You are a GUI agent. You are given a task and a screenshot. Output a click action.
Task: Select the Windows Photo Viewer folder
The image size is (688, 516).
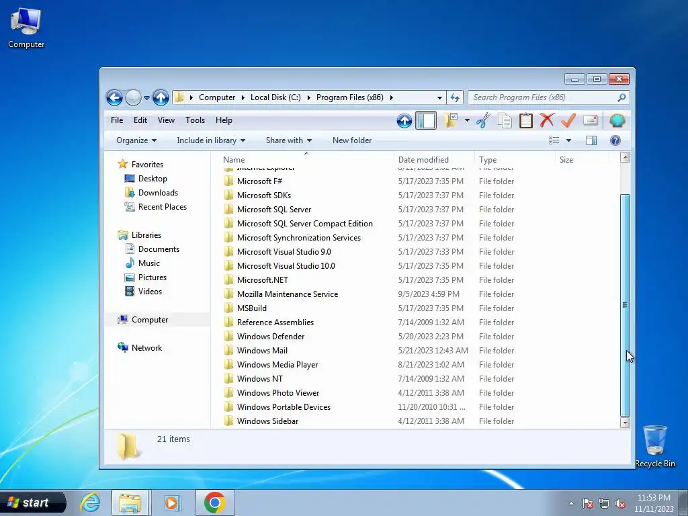[x=278, y=392]
